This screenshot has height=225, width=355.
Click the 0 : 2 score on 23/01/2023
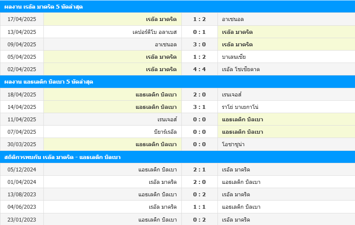pyautogui.click(x=199, y=219)
